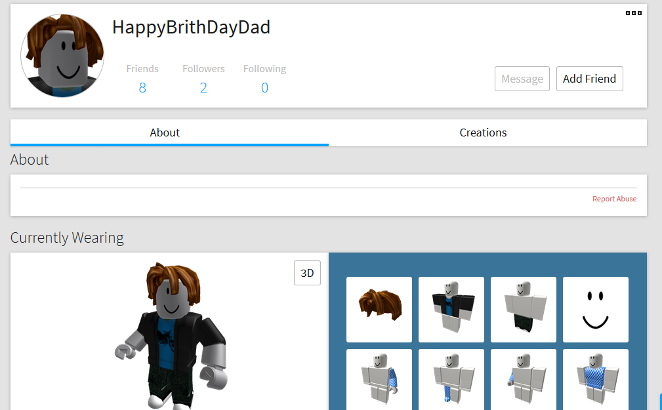Select the About tab
The image size is (662, 410).
coord(165,133)
